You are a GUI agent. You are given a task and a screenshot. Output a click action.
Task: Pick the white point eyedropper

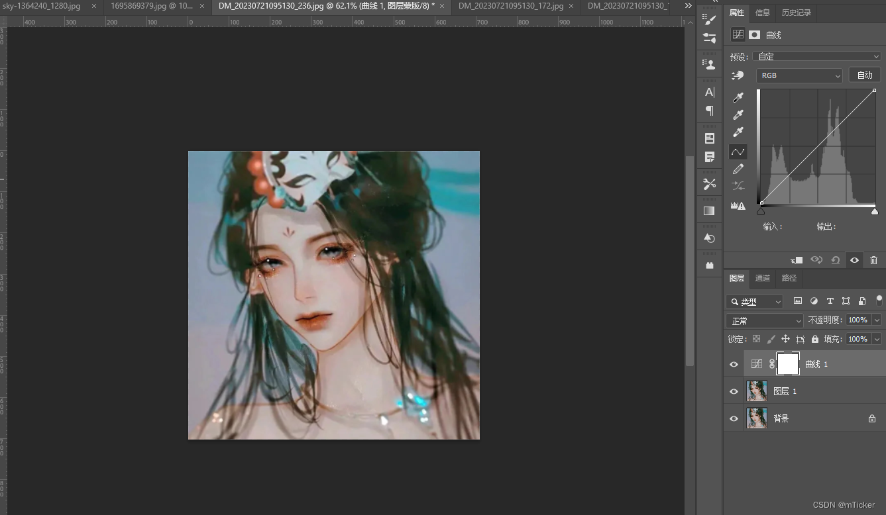tap(738, 132)
